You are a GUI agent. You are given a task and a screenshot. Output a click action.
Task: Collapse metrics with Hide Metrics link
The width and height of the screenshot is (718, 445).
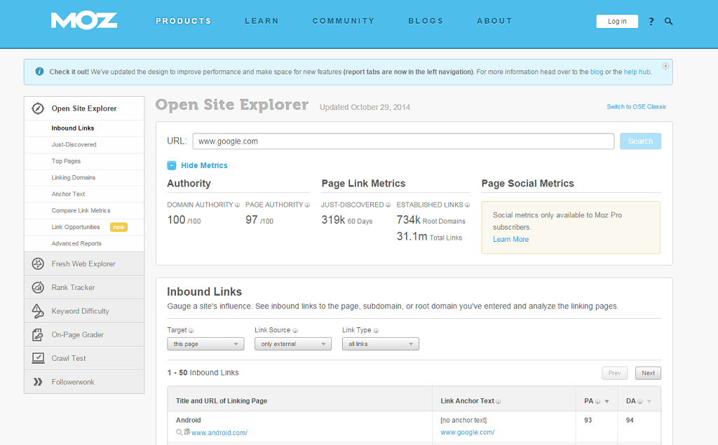tap(204, 165)
